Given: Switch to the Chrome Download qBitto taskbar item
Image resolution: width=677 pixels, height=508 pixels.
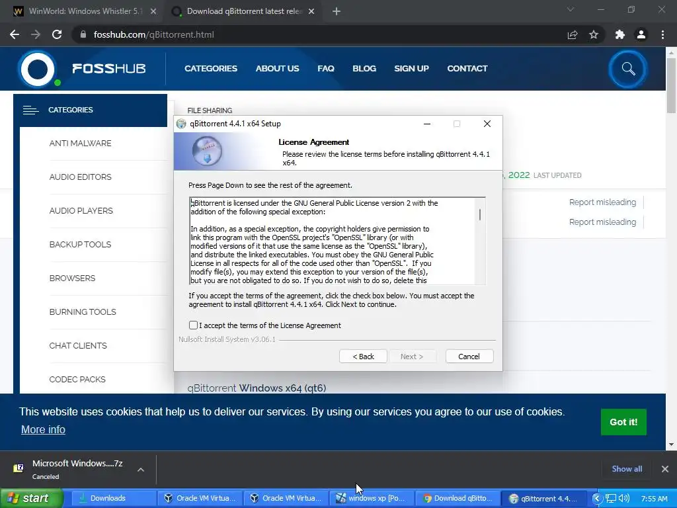Looking at the screenshot, I should [458, 498].
